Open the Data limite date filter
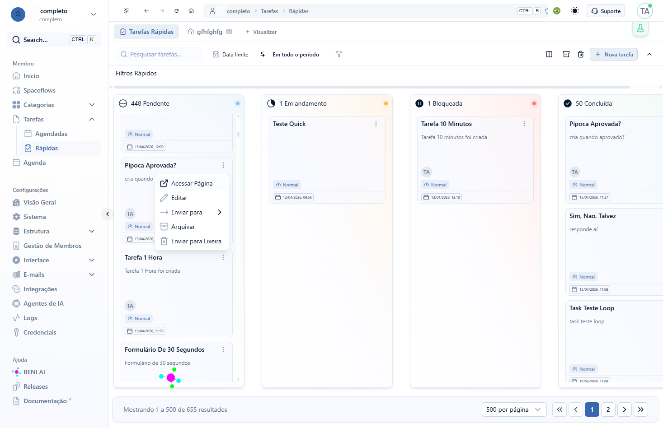This screenshot has width=663, height=428. [230, 54]
